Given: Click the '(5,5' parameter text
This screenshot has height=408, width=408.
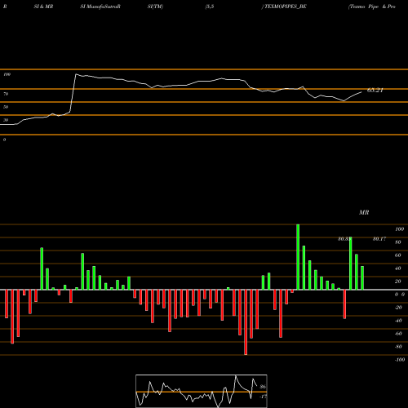Looking at the screenshot, I should tap(210, 7).
